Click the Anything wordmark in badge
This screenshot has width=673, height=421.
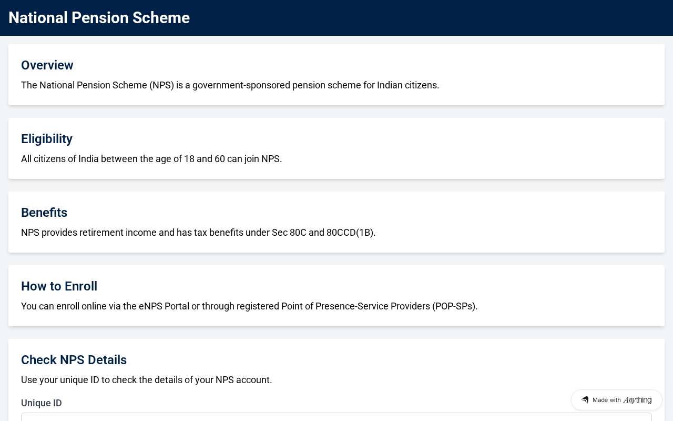(x=637, y=400)
